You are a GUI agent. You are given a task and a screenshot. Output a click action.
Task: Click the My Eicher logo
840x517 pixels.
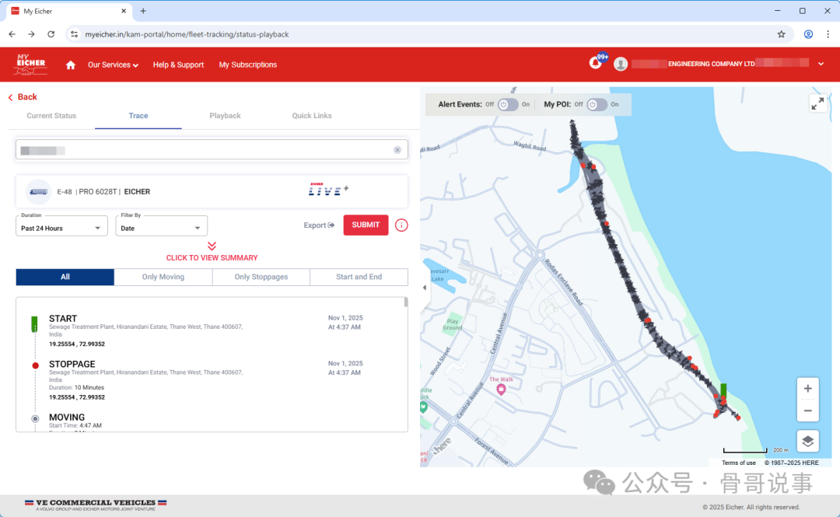(x=31, y=64)
